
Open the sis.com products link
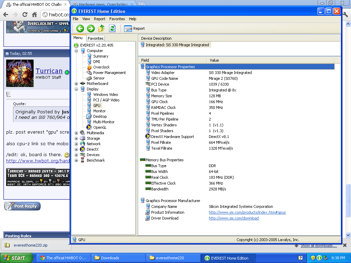247,212
